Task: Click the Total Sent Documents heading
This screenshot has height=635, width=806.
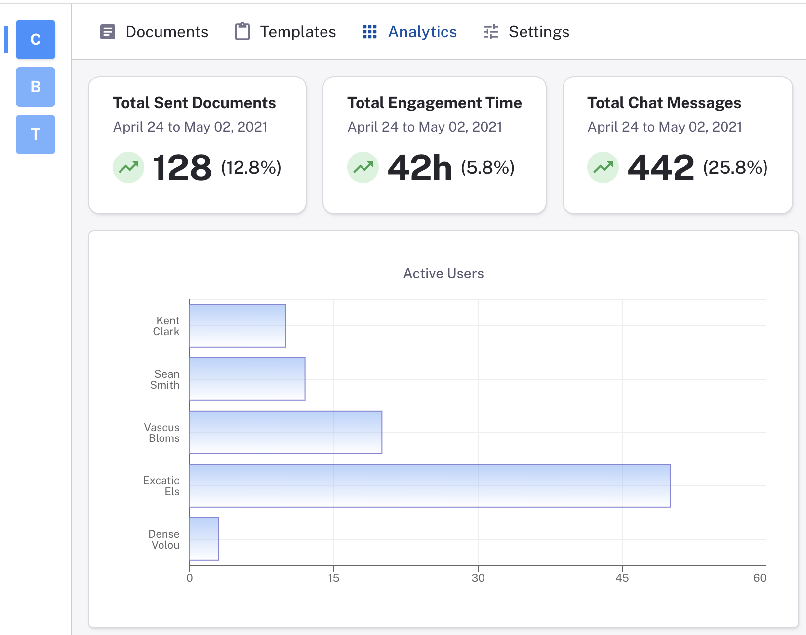Action: point(194,103)
